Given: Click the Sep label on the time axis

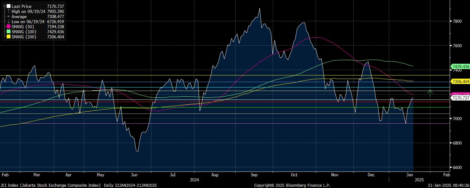Looking at the screenshot, I should point(255,175).
